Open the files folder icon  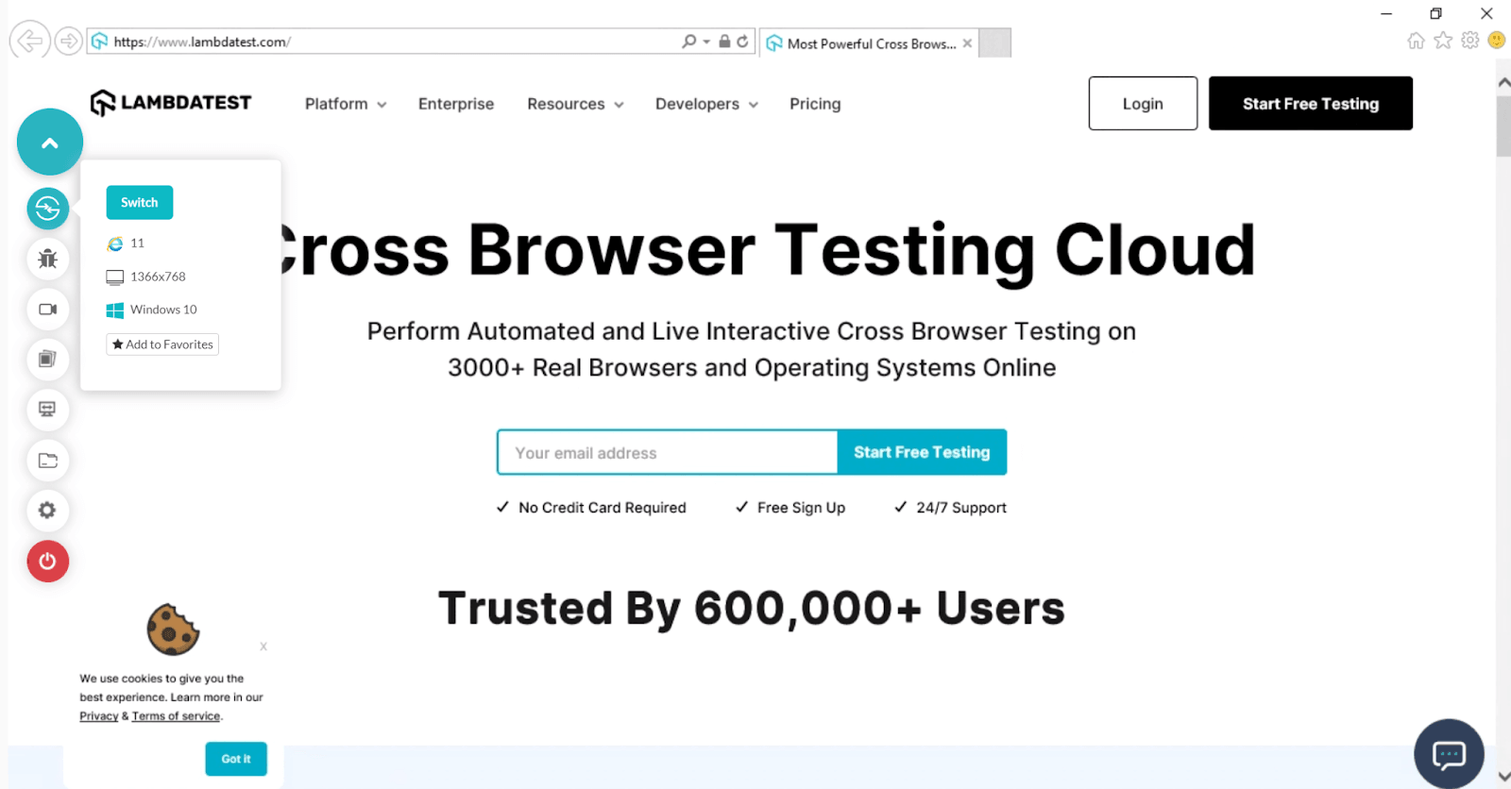point(47,461)
